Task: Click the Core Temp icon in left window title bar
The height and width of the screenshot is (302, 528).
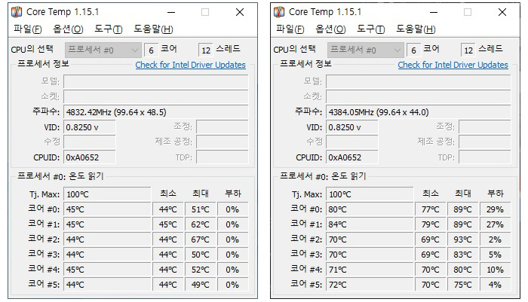Action: click(x=17, y=12)
